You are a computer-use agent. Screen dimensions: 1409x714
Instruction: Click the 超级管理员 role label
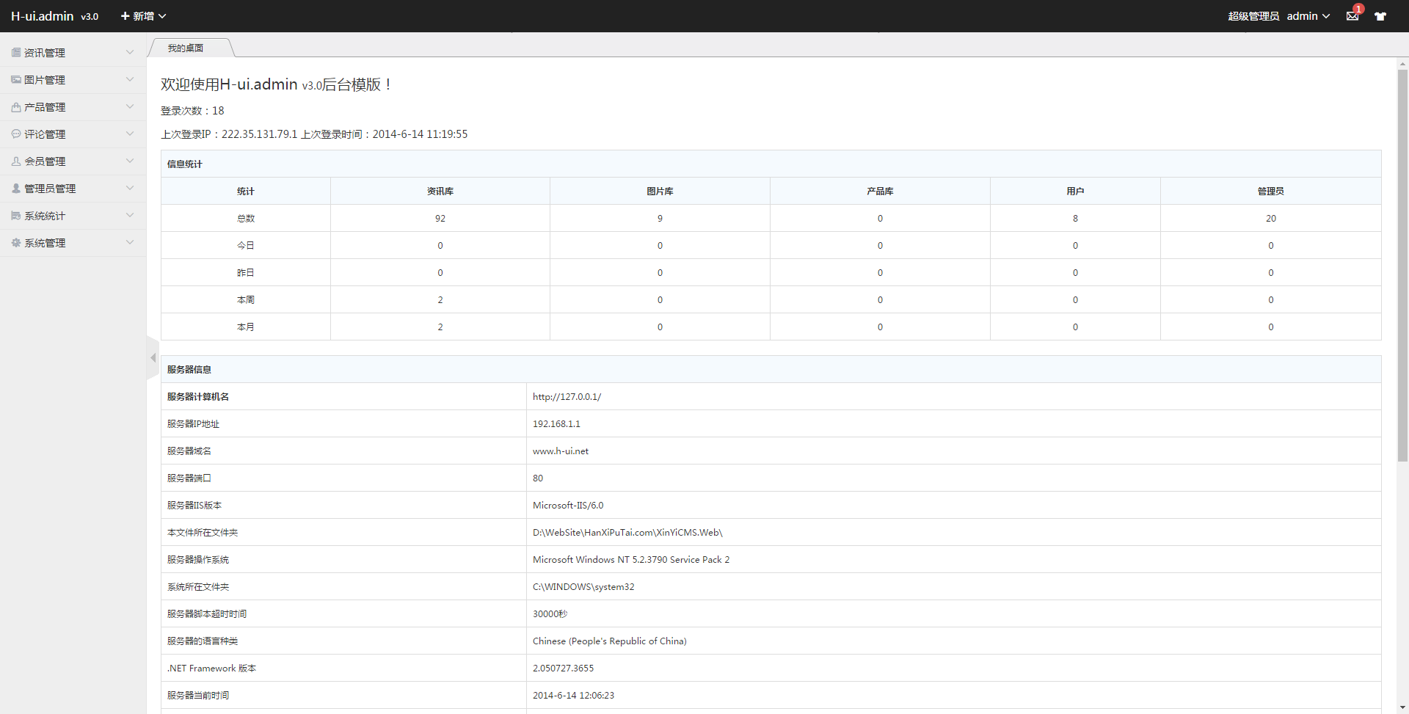(x=1253, y=16)
